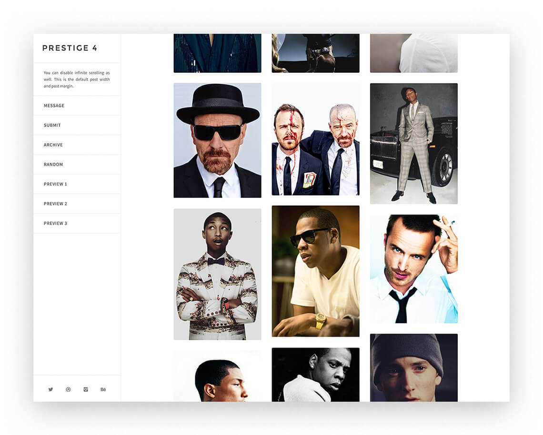Open photo of man in grey beanie
Image resolution: width=543 pixels, height=435 pixels.
point(414,368)
